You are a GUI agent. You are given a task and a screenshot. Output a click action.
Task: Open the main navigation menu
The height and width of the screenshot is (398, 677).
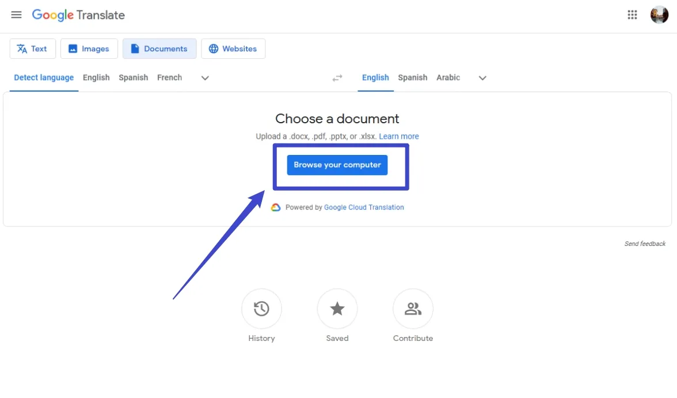[16, 15]
